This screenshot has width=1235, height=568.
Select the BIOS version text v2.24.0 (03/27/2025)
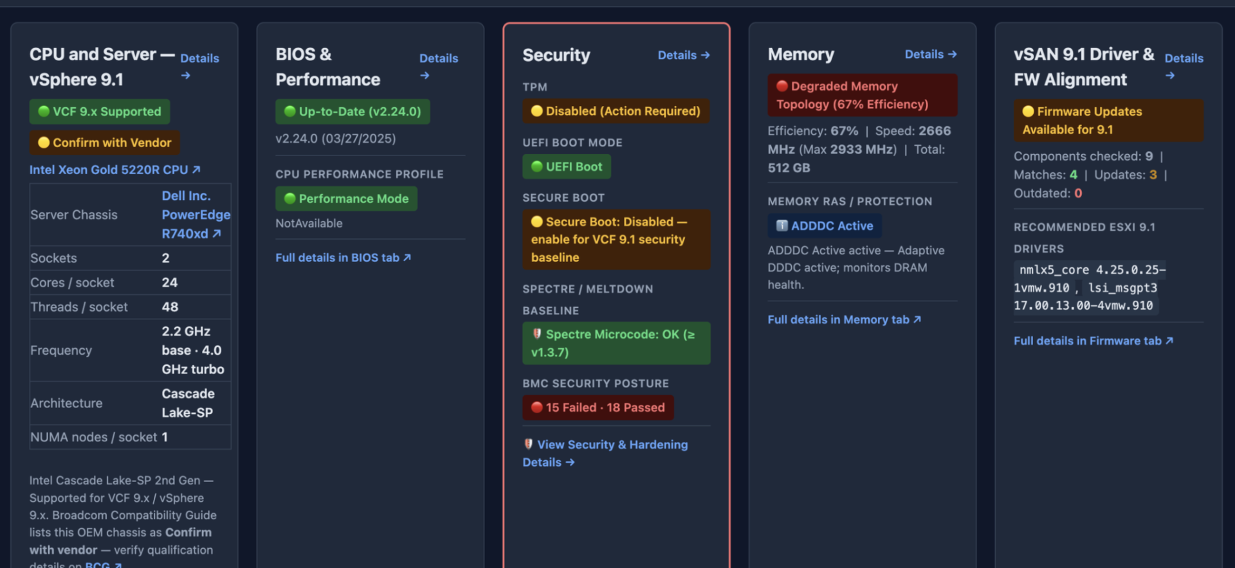coord(336,138)
